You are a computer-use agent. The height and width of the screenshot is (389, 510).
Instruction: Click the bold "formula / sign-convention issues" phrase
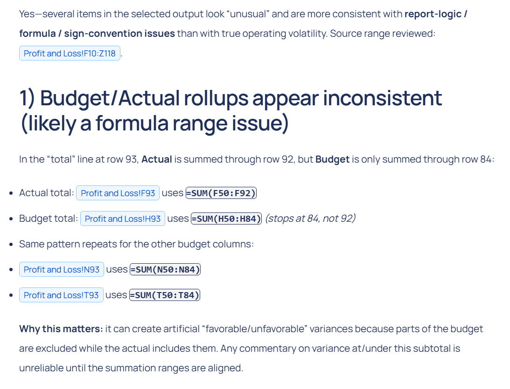click(x=97, y=33)
